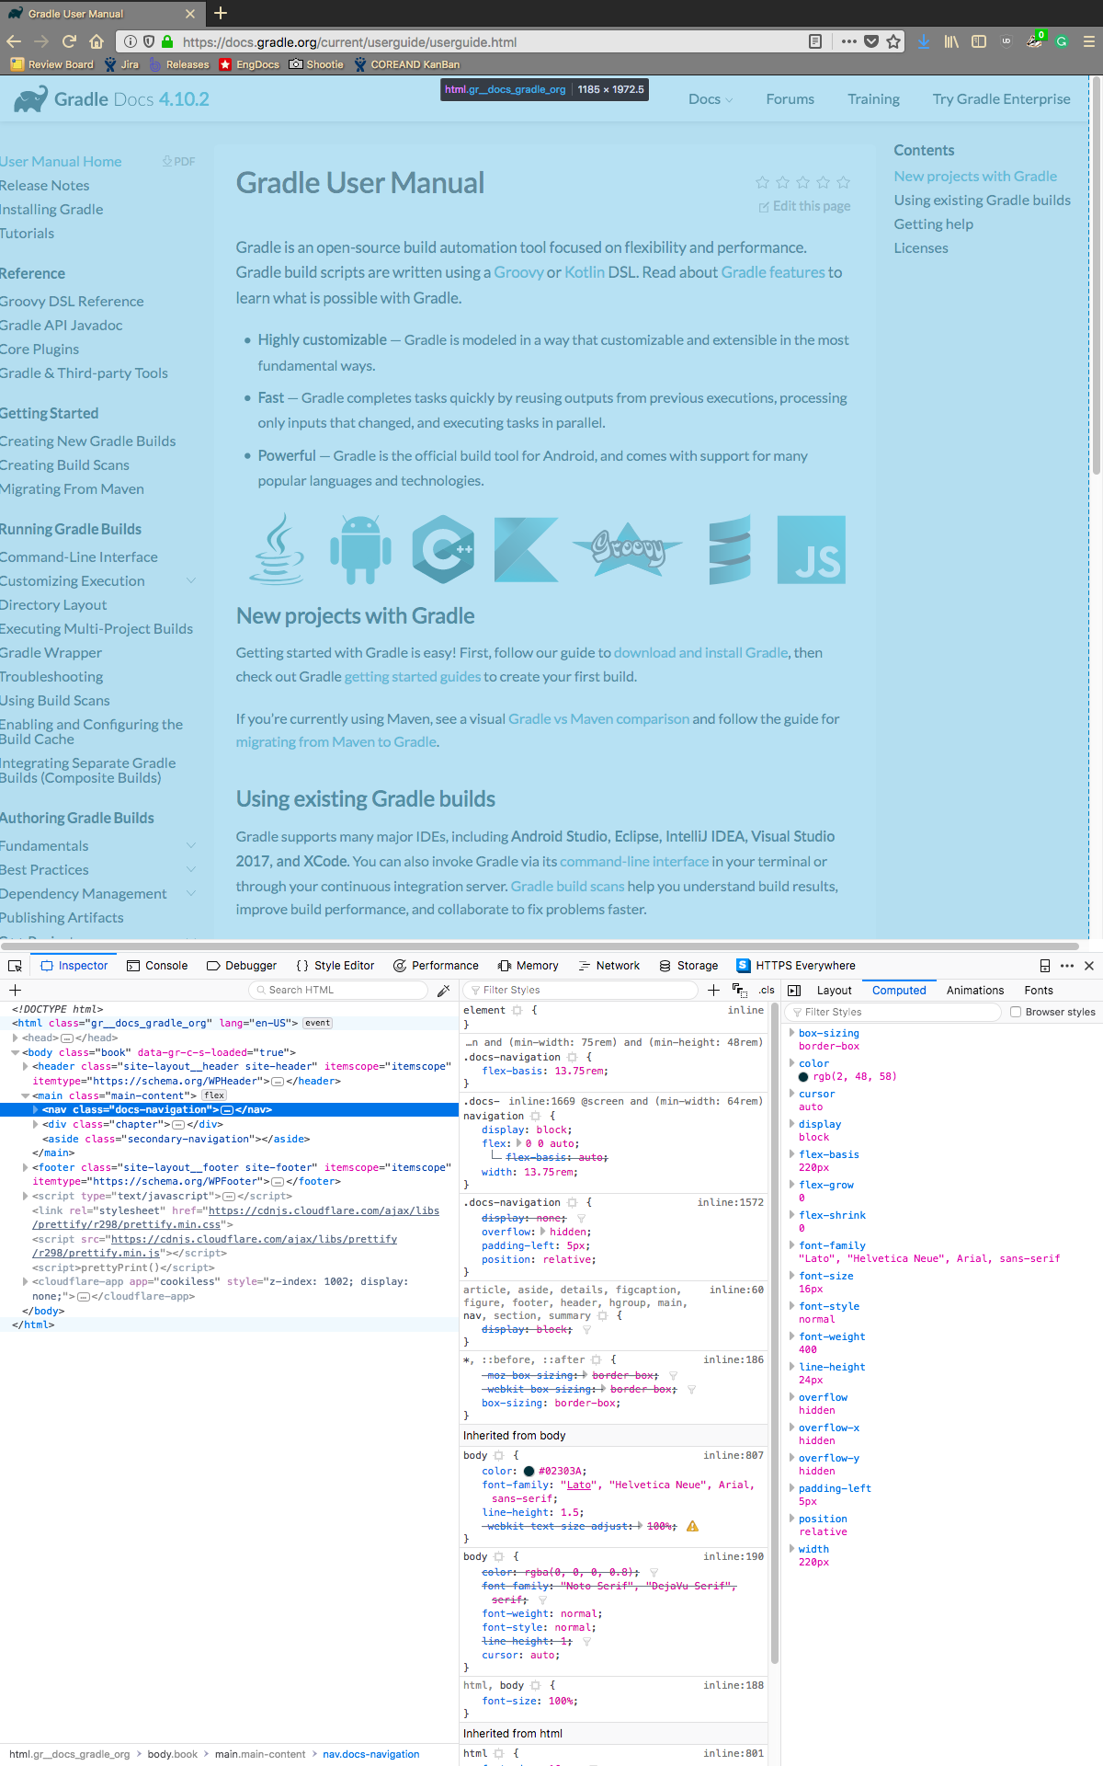Open the HTTPS Everywhere tab

[796, 966]
